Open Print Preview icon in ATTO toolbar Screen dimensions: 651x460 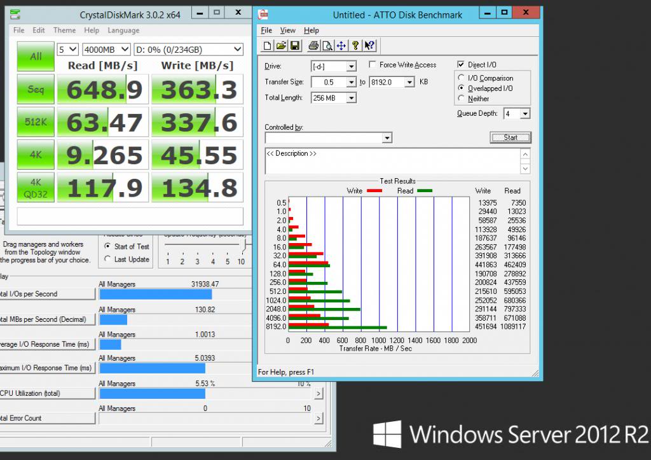(x=327, y=46)
